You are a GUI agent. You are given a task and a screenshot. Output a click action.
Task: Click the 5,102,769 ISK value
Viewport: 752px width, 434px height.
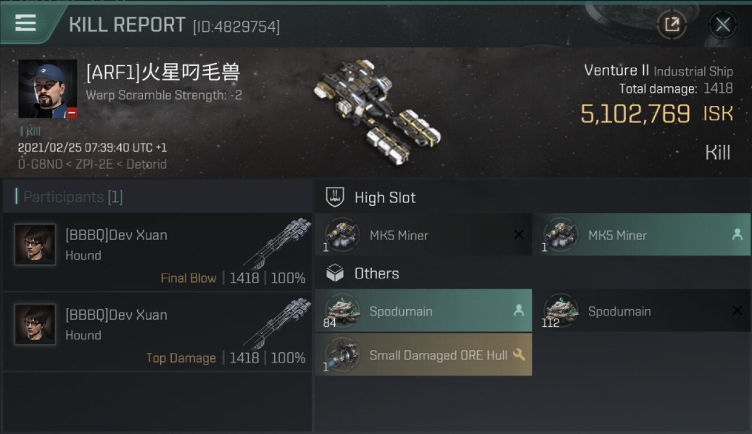[657, 114]
